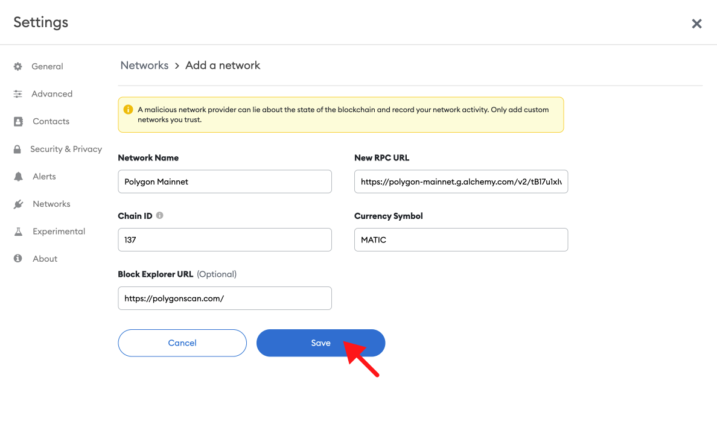The width and height of the screenshot is (717, 436).
Task: Click the Network Name input field
Action: pos(225,182)
